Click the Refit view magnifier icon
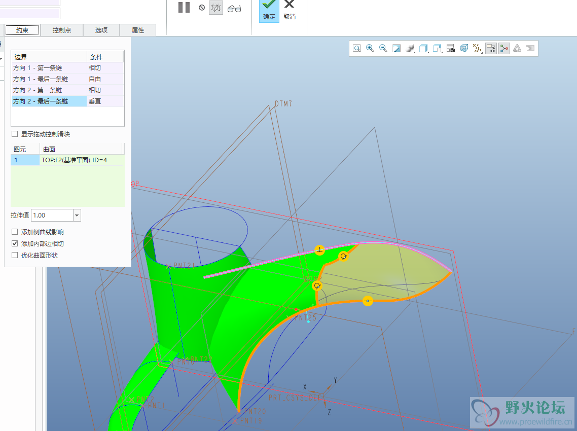The image size is (577, 431). tap(357, 48)
